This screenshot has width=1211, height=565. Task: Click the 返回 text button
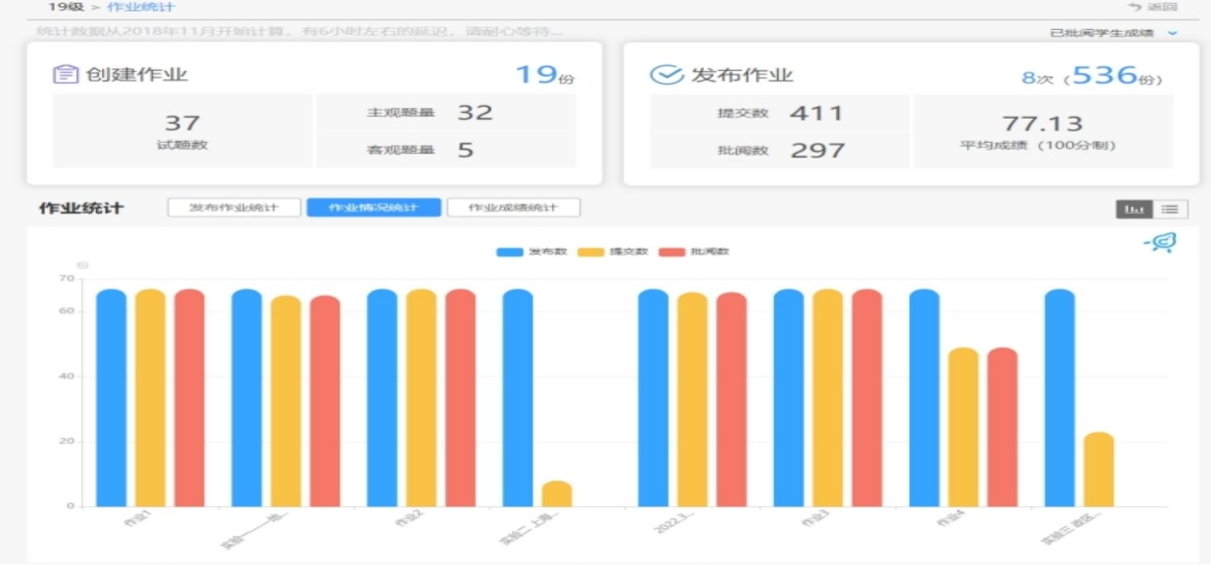(x=1163, y=7)
